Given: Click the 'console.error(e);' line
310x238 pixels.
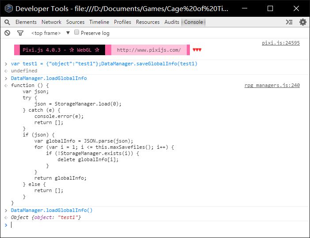Looking at the screenshot, I should [x=59, y=116].
